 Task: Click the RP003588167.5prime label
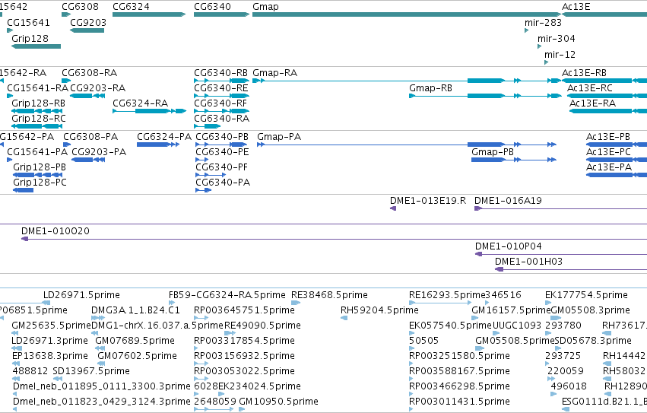[459, 371]
